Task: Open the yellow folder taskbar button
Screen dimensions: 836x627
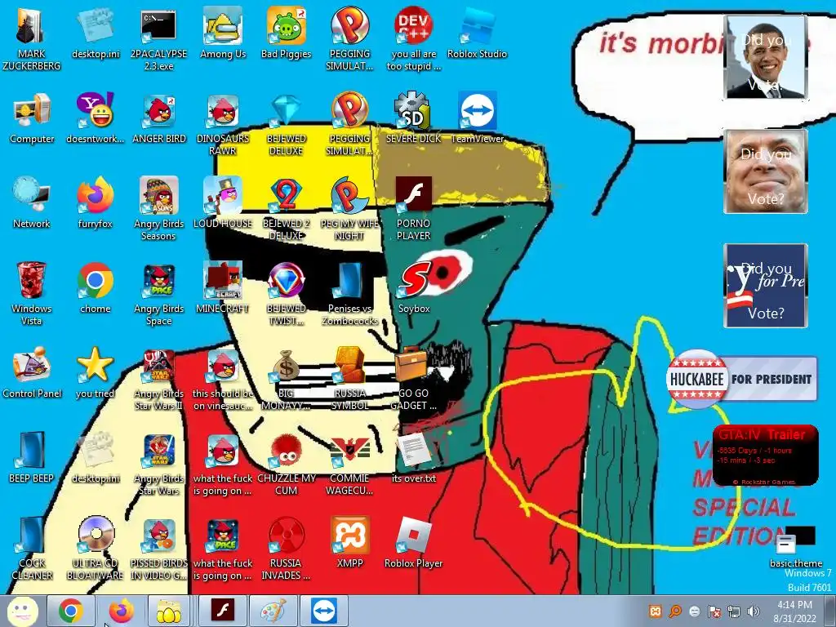Action: pyautogui.click(x=169, y=611)
